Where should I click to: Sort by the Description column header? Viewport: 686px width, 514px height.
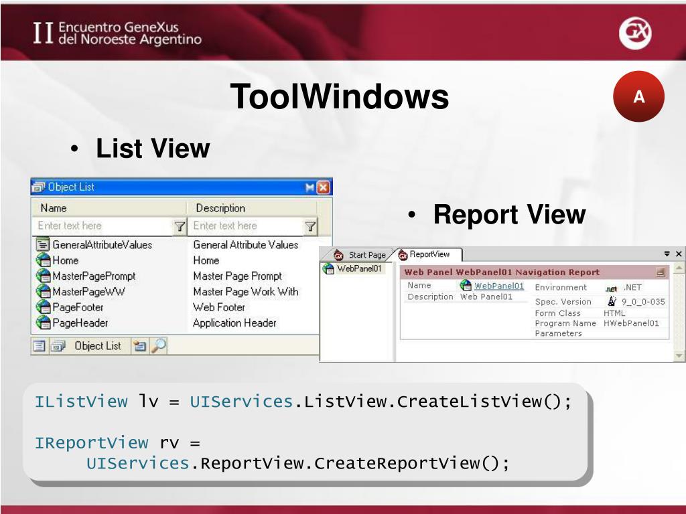[252, 208]
